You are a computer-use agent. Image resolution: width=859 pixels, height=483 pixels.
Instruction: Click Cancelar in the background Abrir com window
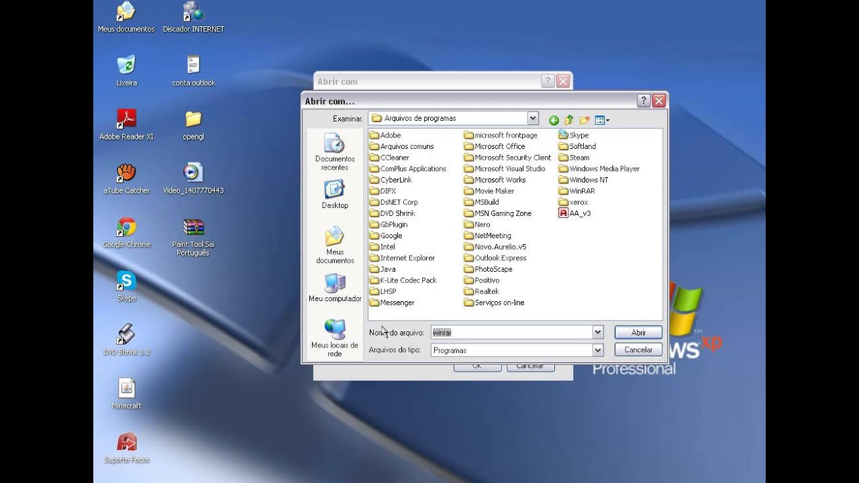[530, 367]
